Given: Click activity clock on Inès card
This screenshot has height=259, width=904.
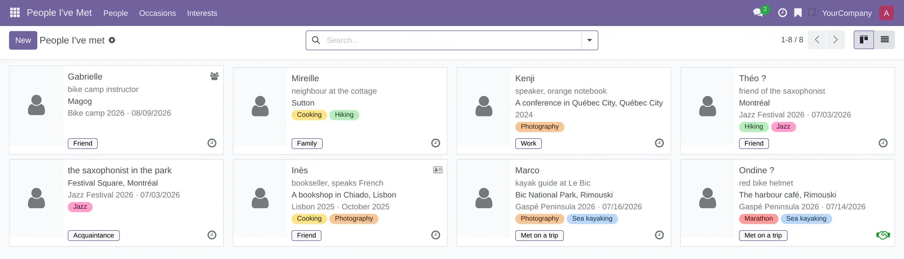Looking at the screenshot, I should point(436,235).
